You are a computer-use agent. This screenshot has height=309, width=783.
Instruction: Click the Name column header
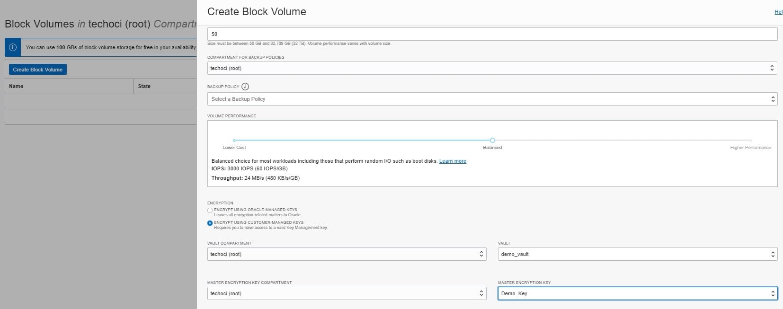16,86
